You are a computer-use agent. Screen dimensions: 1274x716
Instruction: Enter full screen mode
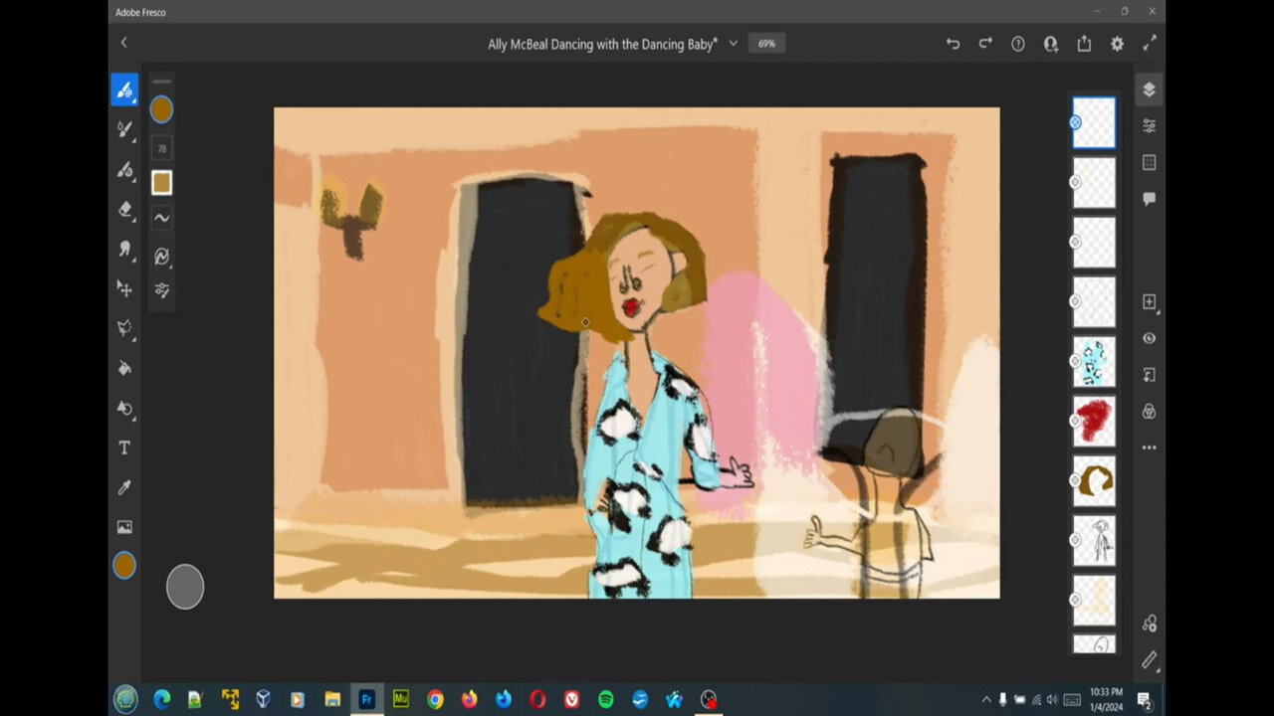(x=1150, y=44)
